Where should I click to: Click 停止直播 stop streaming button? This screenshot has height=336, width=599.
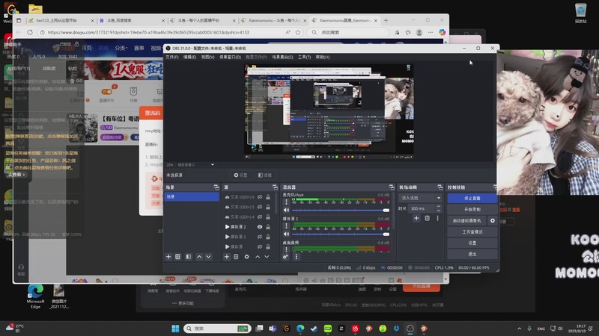(x=472, y=198)
